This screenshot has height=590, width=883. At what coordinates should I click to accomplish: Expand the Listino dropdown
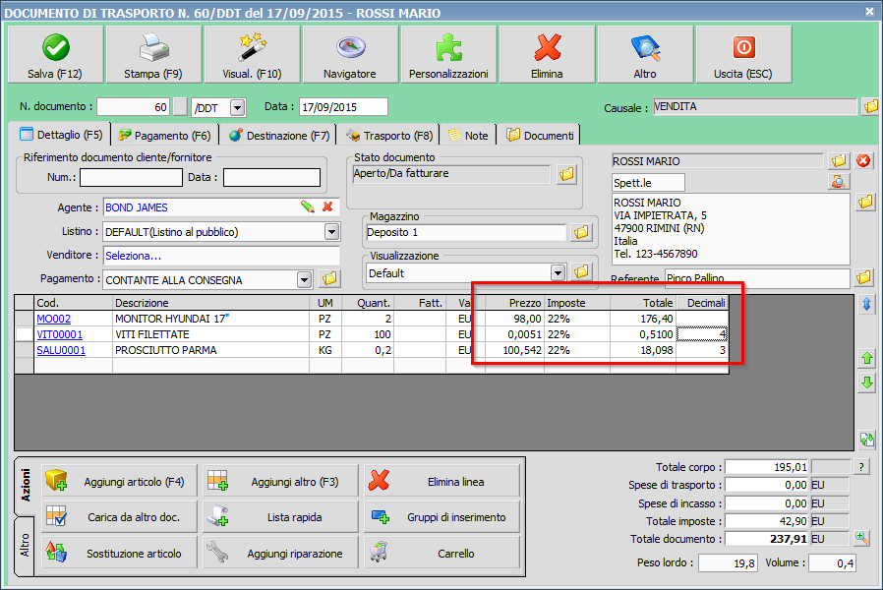[x=331, y=232]
